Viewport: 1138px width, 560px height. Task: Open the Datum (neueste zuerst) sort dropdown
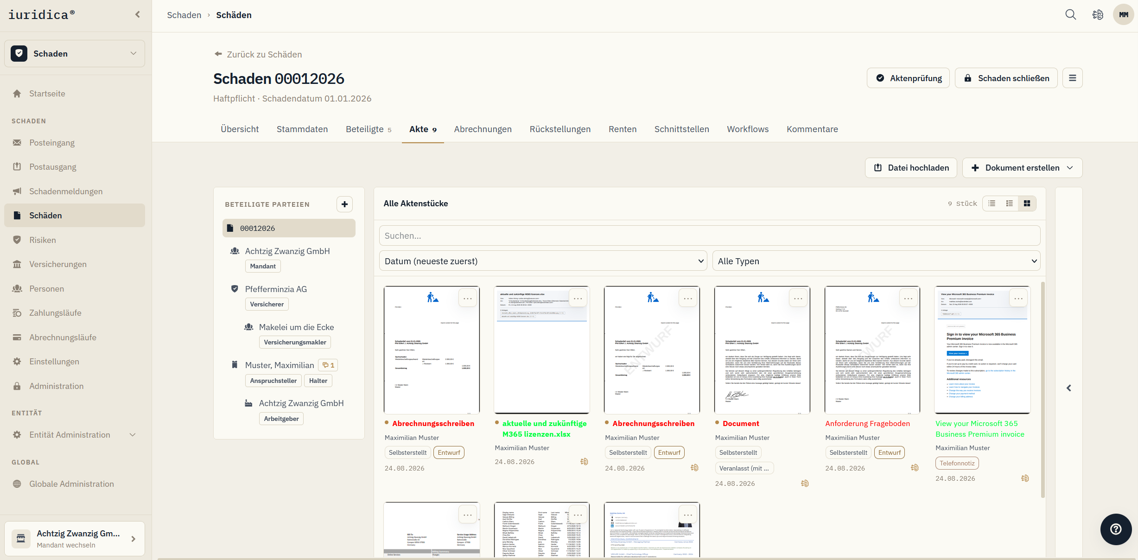click(543, 261)
